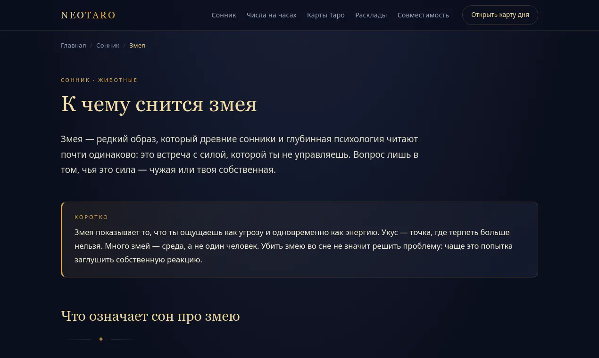
Task: Select Расклады in the top menu
Action: pyautogui.click(x=371, y=15)
